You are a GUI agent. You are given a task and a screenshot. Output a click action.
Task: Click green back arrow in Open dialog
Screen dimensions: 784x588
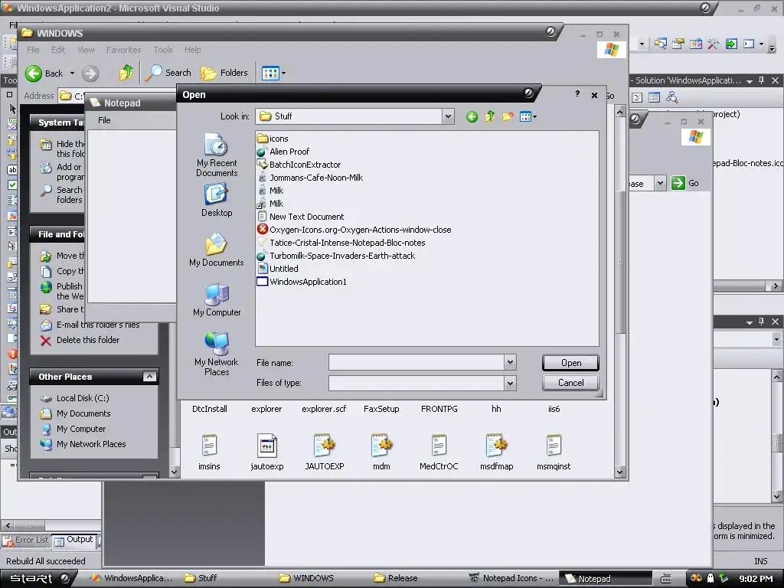pos(472,117)
